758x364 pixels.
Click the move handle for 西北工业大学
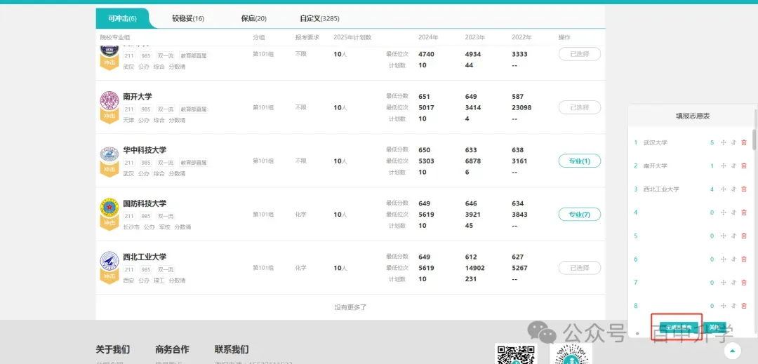point(724,189)
